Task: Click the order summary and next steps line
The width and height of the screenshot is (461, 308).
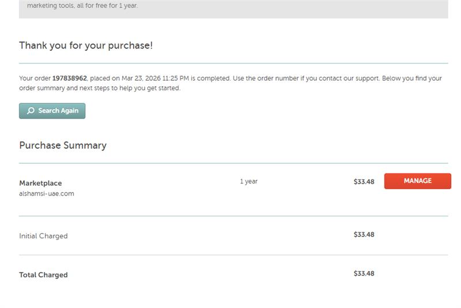Action: tap(100, 88)
